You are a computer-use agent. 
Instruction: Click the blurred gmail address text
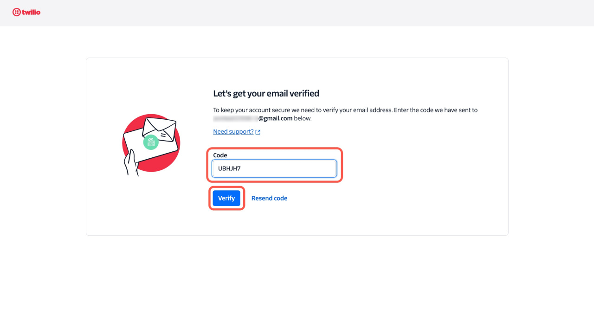click(245, 118)
